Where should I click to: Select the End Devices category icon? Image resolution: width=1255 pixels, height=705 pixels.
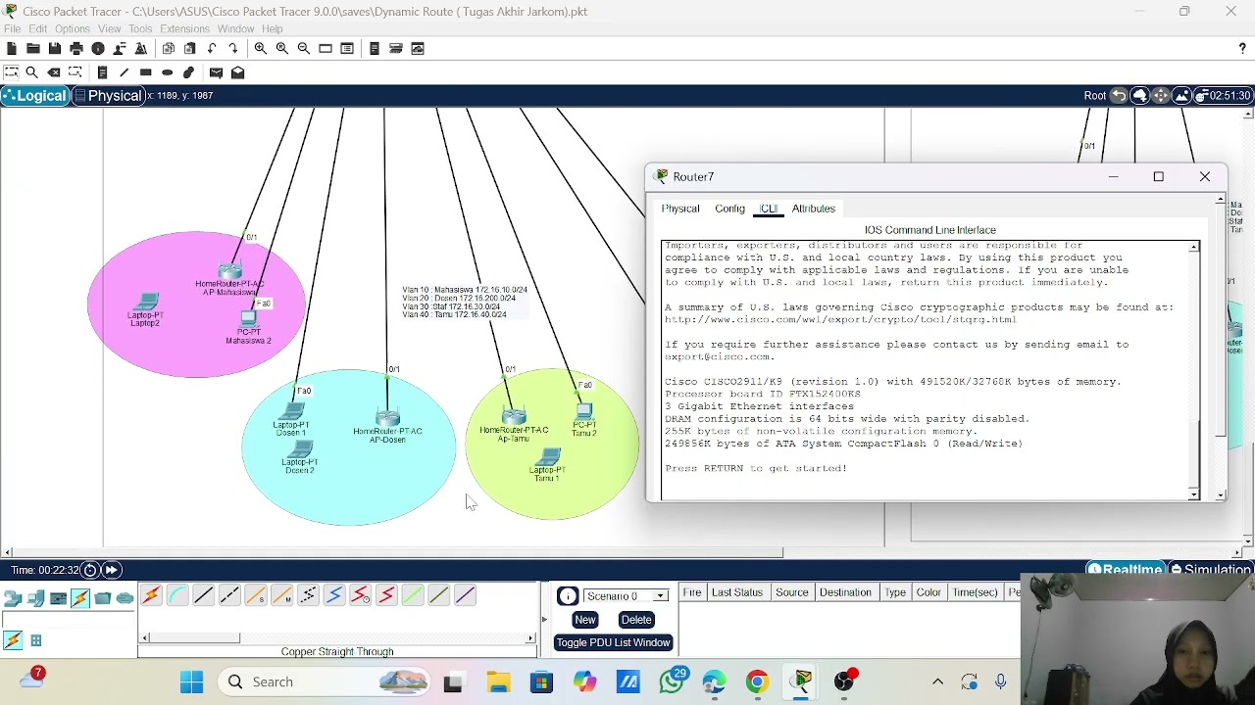pyautogui.click(x=36, y=598)
